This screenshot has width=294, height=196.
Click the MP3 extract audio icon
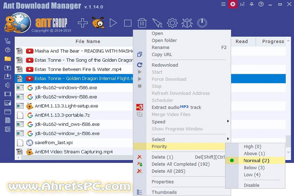(140, 107)
